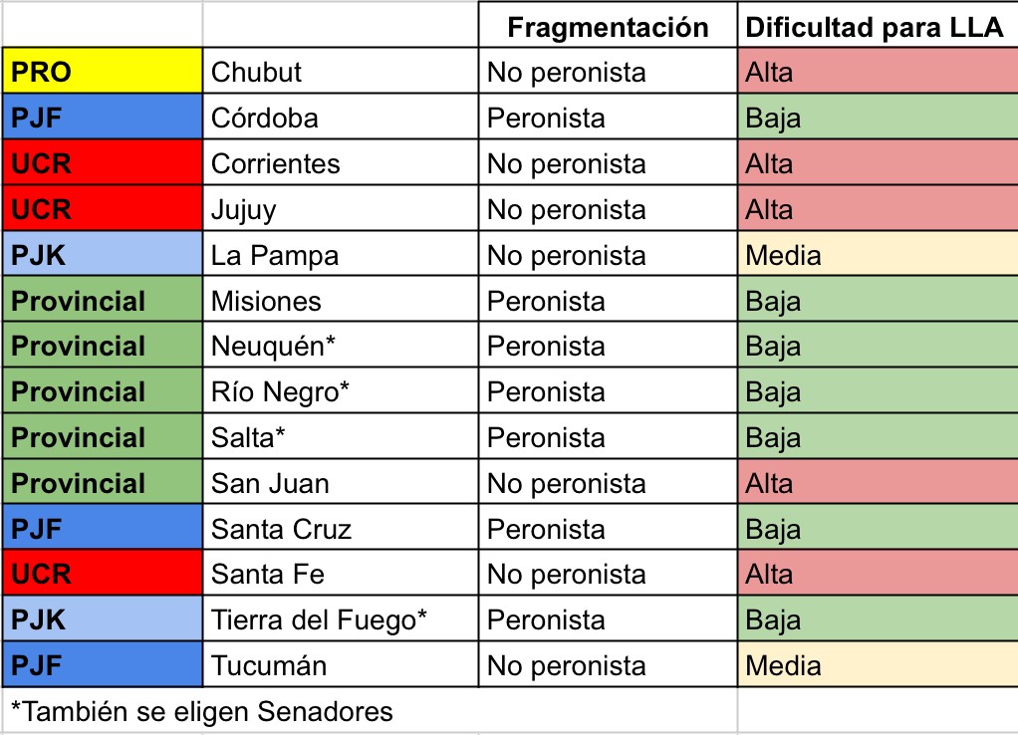Click the Córdoba cell
The width and height of the screenshot is (1018, 735).
(340, 118)
